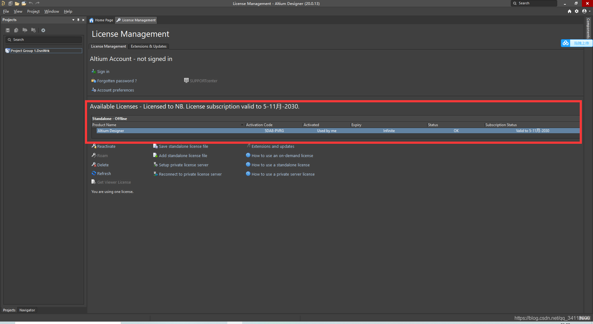Close the Projects panel
The width and height of the screenshot is (593, 324).
pos(83,20)
